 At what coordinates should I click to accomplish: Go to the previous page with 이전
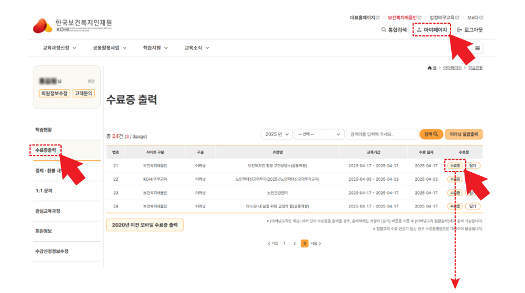[273, 244]
